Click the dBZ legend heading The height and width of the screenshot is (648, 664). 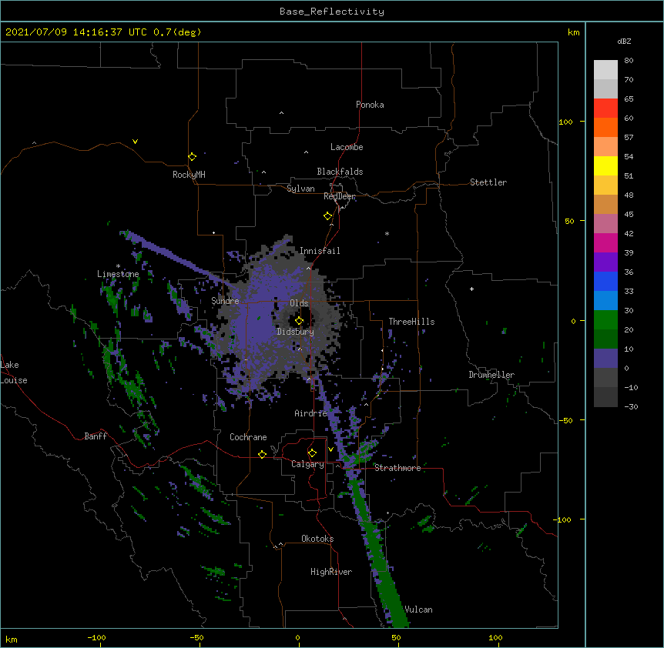pos(624,41)
